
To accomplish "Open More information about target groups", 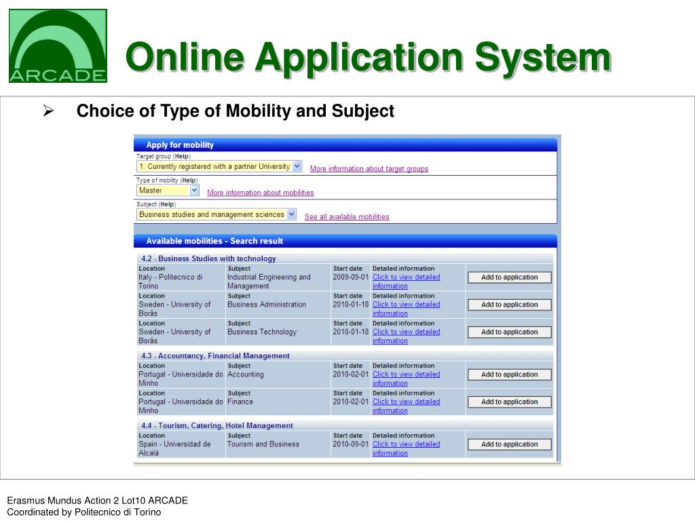I will (369, 169).
